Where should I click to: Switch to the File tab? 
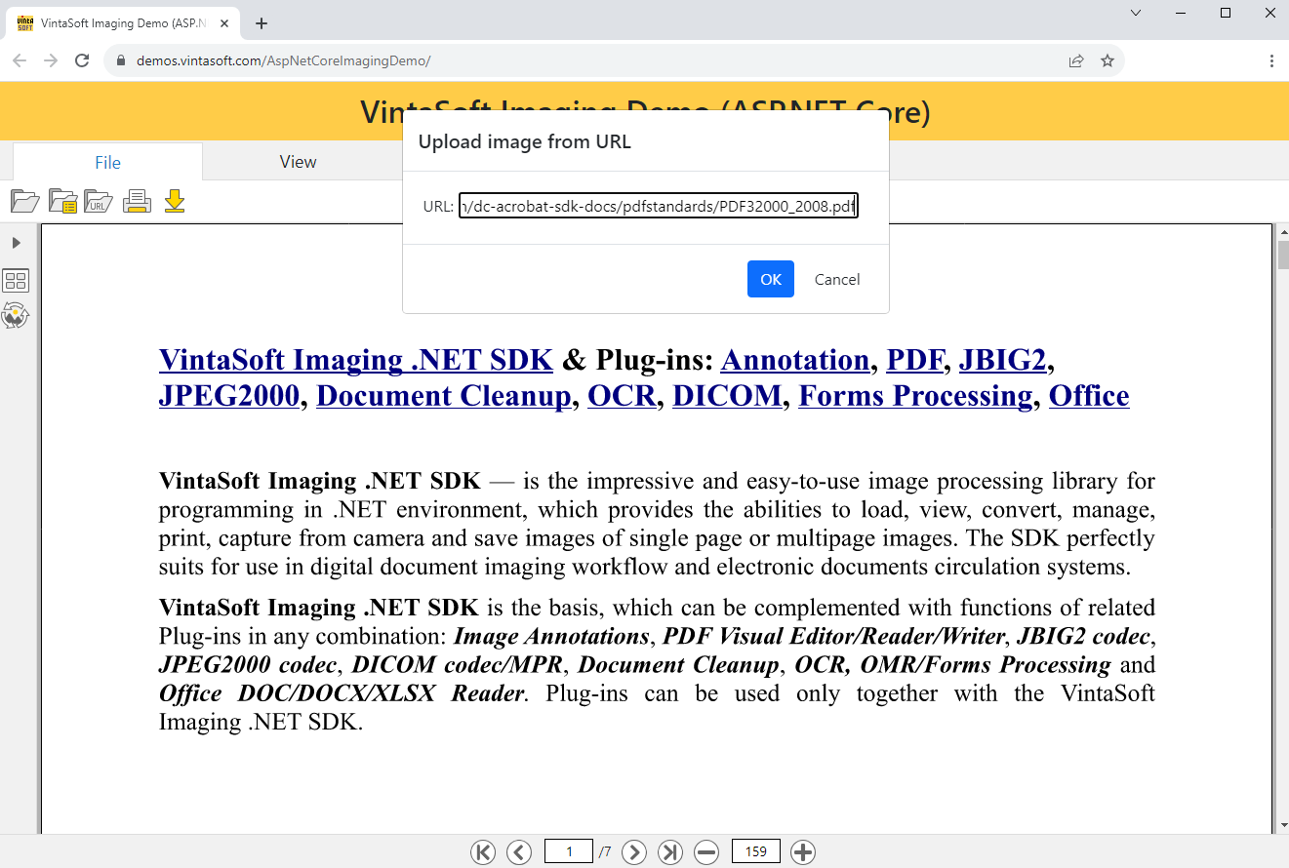click(x=107, y=162)
